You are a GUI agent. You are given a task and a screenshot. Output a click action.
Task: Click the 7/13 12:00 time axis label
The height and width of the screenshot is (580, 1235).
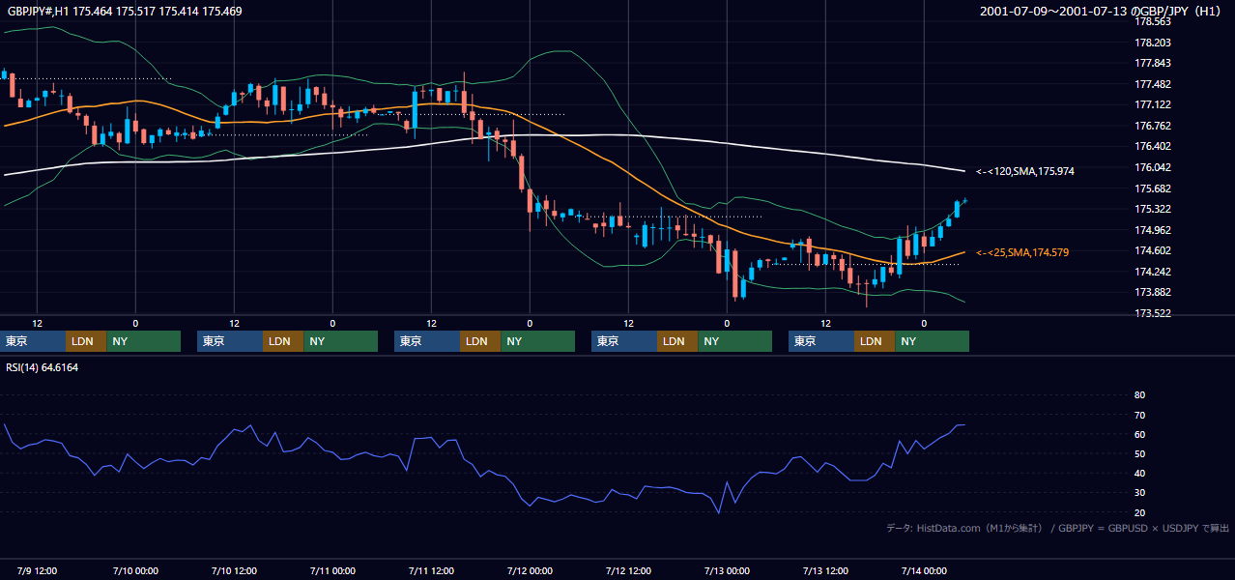[x=825, y=570]
